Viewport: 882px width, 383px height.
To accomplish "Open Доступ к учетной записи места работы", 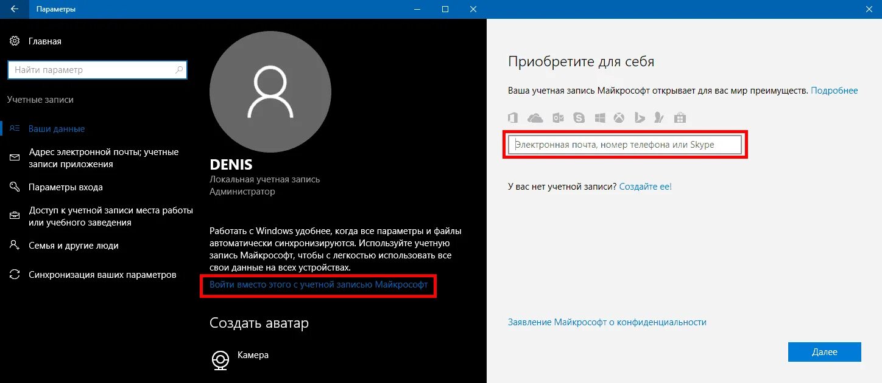I will 111,216.
